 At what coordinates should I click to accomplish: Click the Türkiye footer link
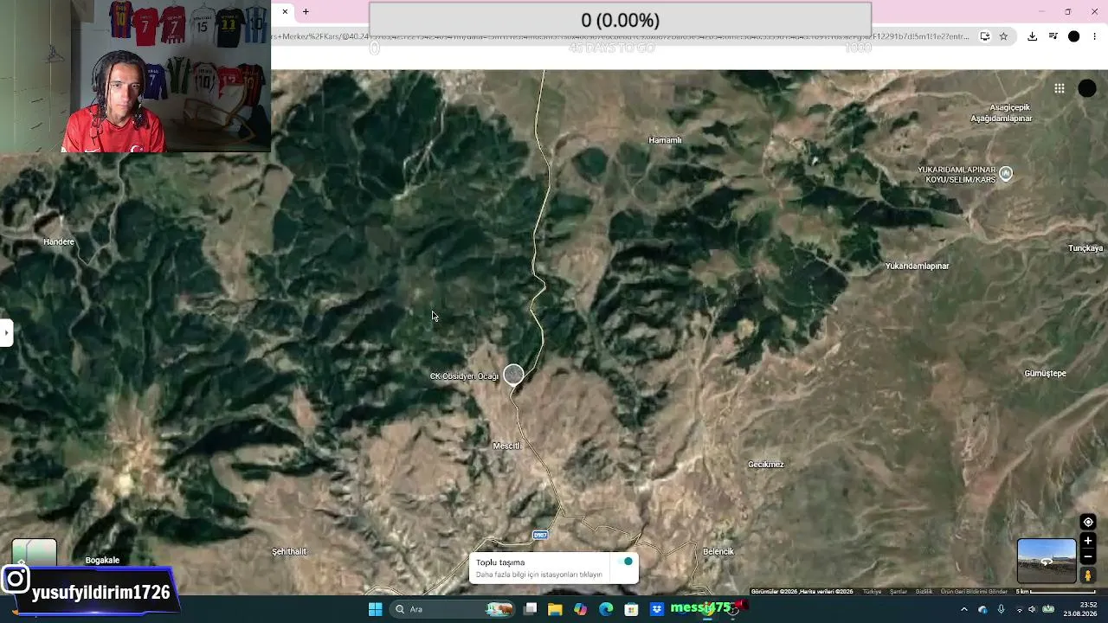click(x=872, y=592)
